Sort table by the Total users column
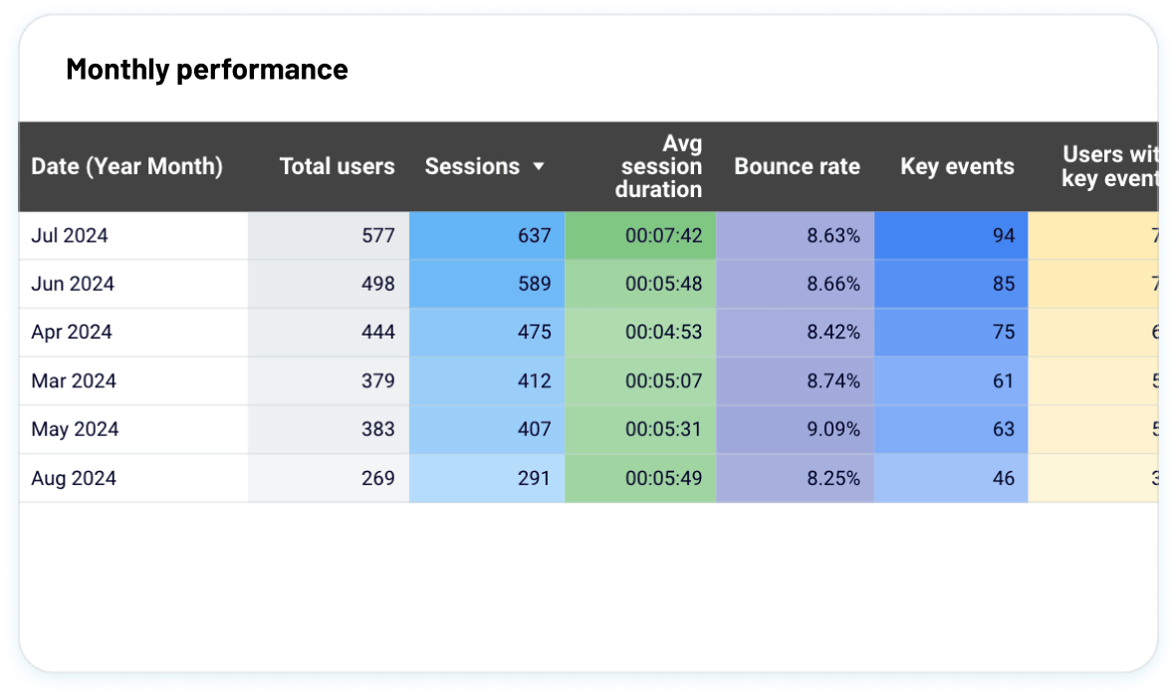Screen dimensions: 1176x695 coord(336,166)
